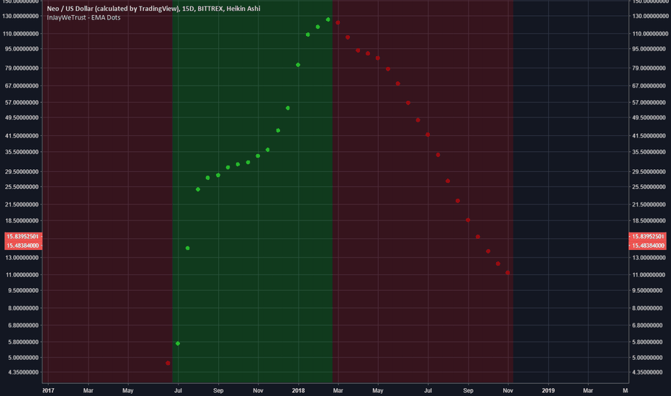The height and width of the screenshot is (396, 671).
Task: Select the InJayWeTrust - EMA Dots indicator label
Action: [x=84, y=17]
